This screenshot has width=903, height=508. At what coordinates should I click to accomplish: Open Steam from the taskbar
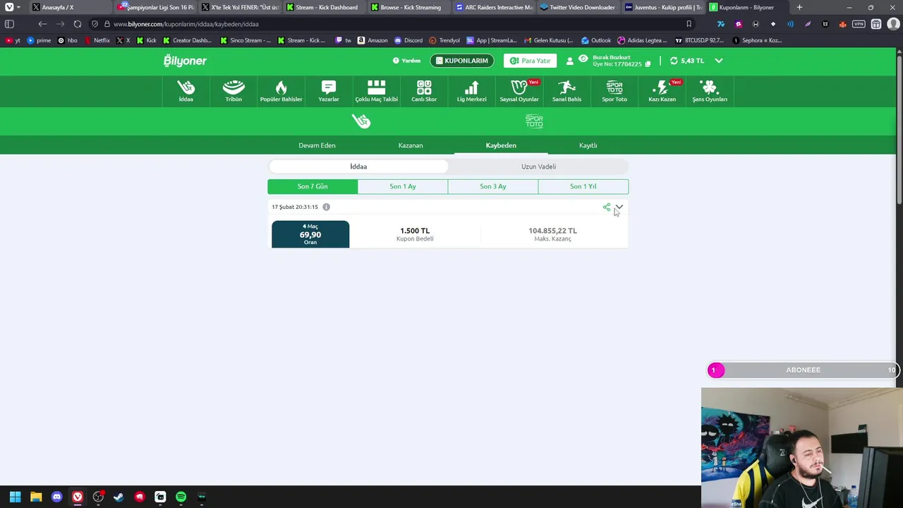pos(119,497)
